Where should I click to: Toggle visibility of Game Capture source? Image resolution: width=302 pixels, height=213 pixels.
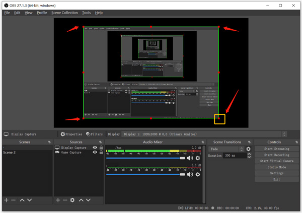95,152
